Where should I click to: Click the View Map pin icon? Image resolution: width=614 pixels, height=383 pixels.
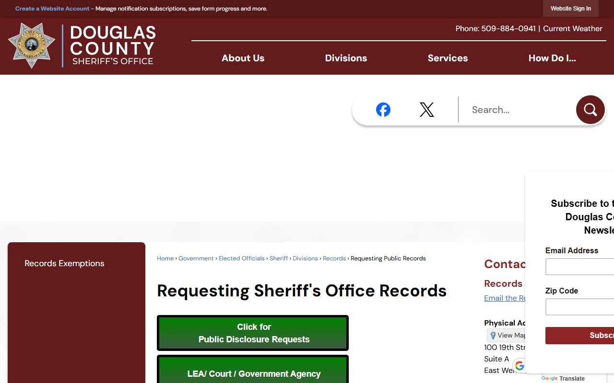(x=493, y=336)
